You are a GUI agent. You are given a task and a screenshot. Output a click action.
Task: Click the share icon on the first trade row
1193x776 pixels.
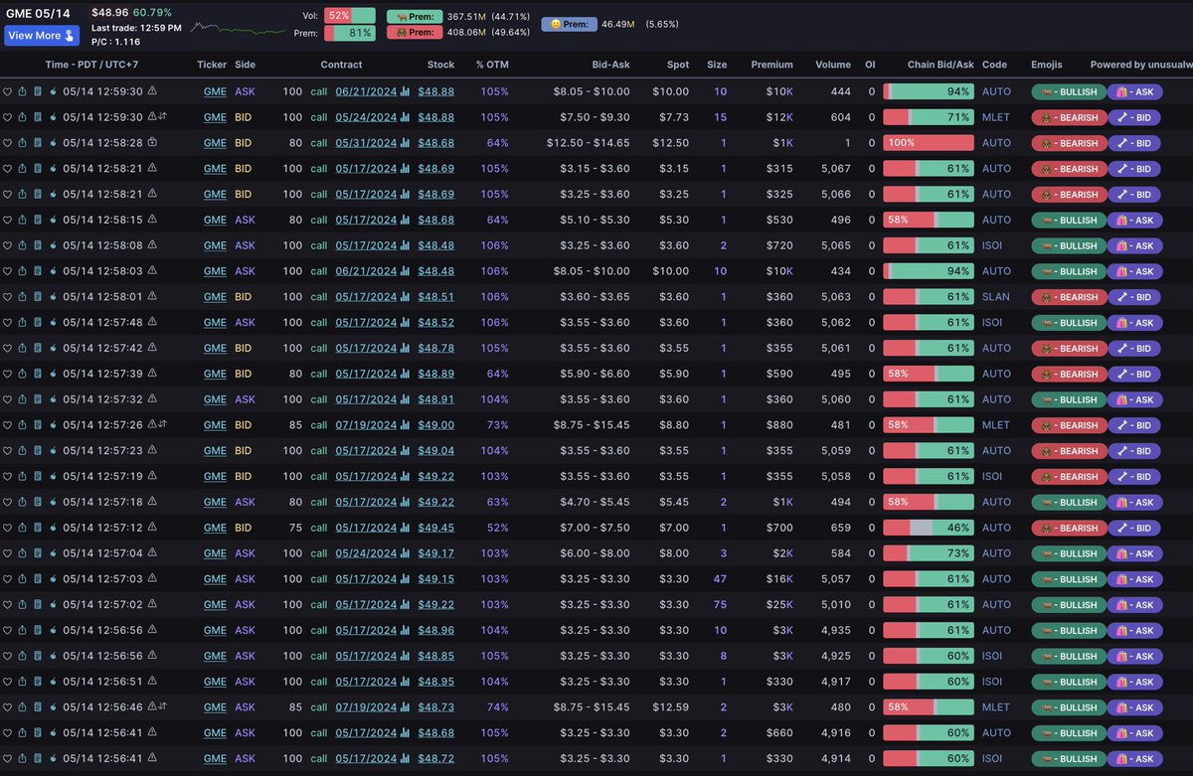23,90
